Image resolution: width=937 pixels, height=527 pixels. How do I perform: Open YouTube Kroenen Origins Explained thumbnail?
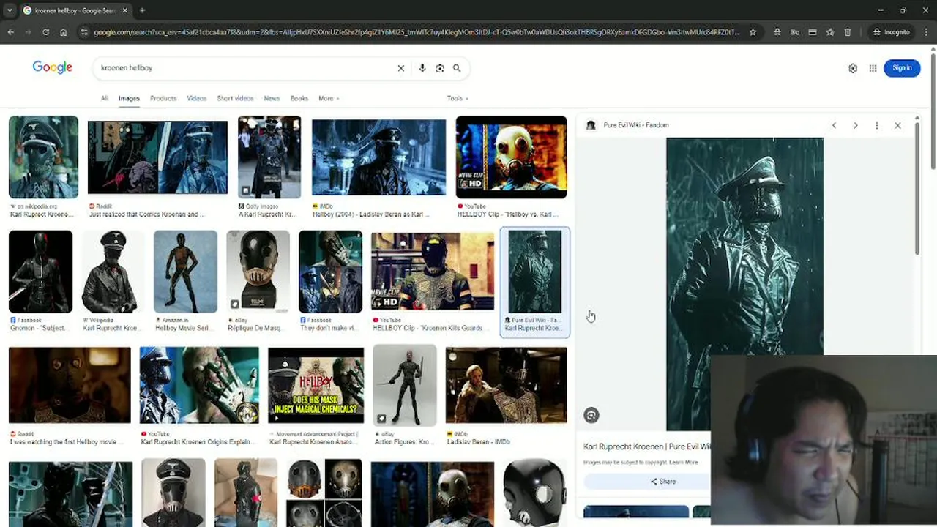click(199, 386)
